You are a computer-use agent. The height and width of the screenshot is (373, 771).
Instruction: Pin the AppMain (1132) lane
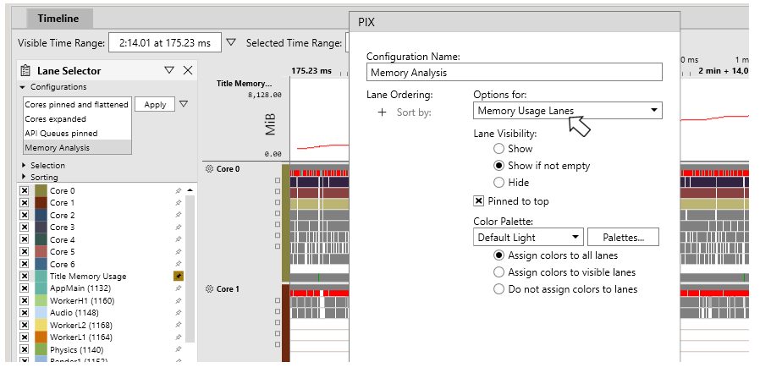tap(179, 288)
